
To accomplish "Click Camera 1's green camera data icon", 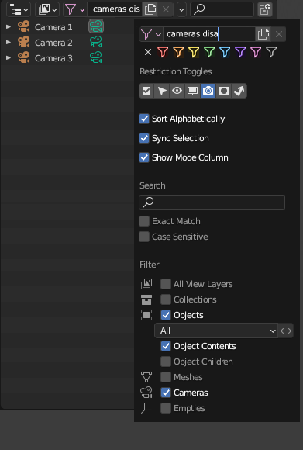I will tap(96, 26).
